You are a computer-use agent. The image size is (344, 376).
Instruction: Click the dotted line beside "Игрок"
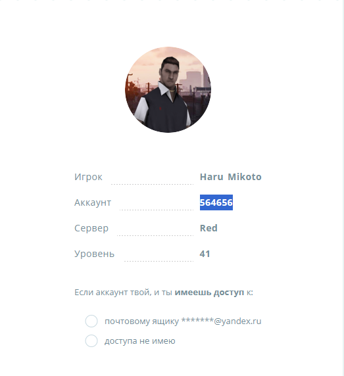point(152,184)
